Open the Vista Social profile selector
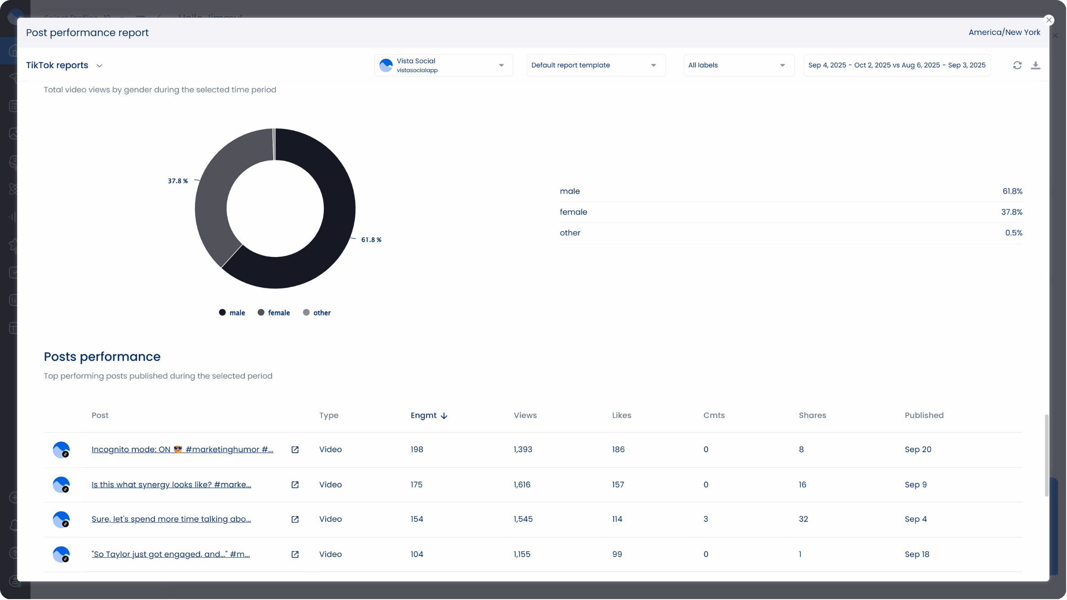 coord(443,65)
